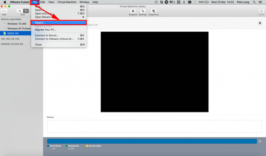Choose New... from the File menu
The width and height of the screenshot is (266, 156).
click(x=59, y=7)
